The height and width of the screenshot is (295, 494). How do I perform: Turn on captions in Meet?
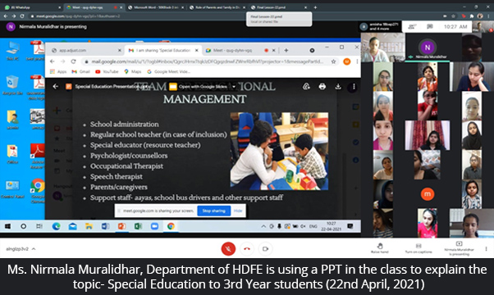[x=419, y=247]
